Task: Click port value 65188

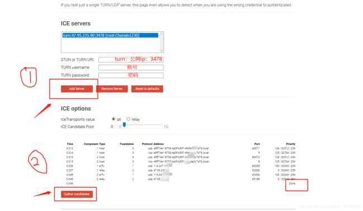Action: [x=256, y=179]
